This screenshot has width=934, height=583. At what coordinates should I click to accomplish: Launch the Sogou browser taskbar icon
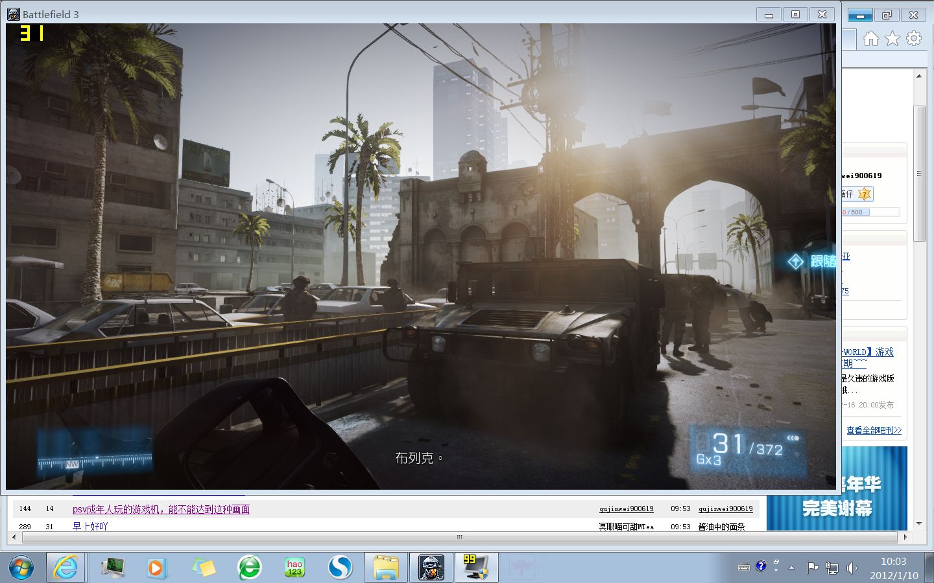coord(340,568)
